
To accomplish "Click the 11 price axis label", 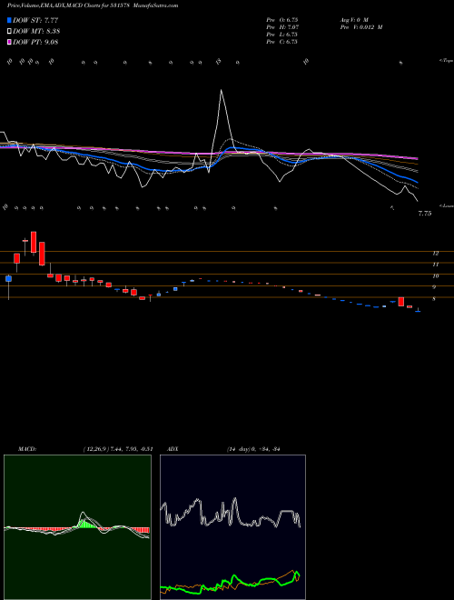I will pyautogui.click(x=435, y=265).
